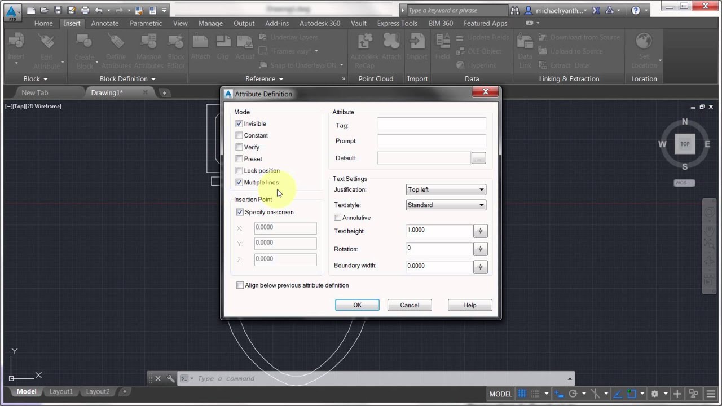Uncheck Specify on-screen checkbox
The height and width of the screenshot is (406, 722).
point(240,212)
